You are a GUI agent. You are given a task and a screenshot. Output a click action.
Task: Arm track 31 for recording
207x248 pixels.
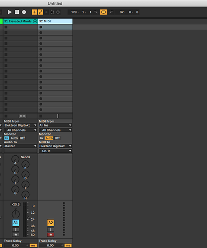point(16,235)
